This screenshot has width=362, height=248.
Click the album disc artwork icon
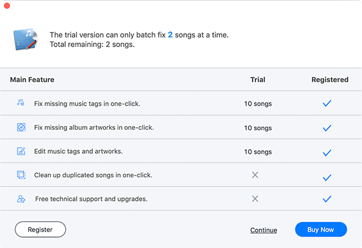coord(21,127)
